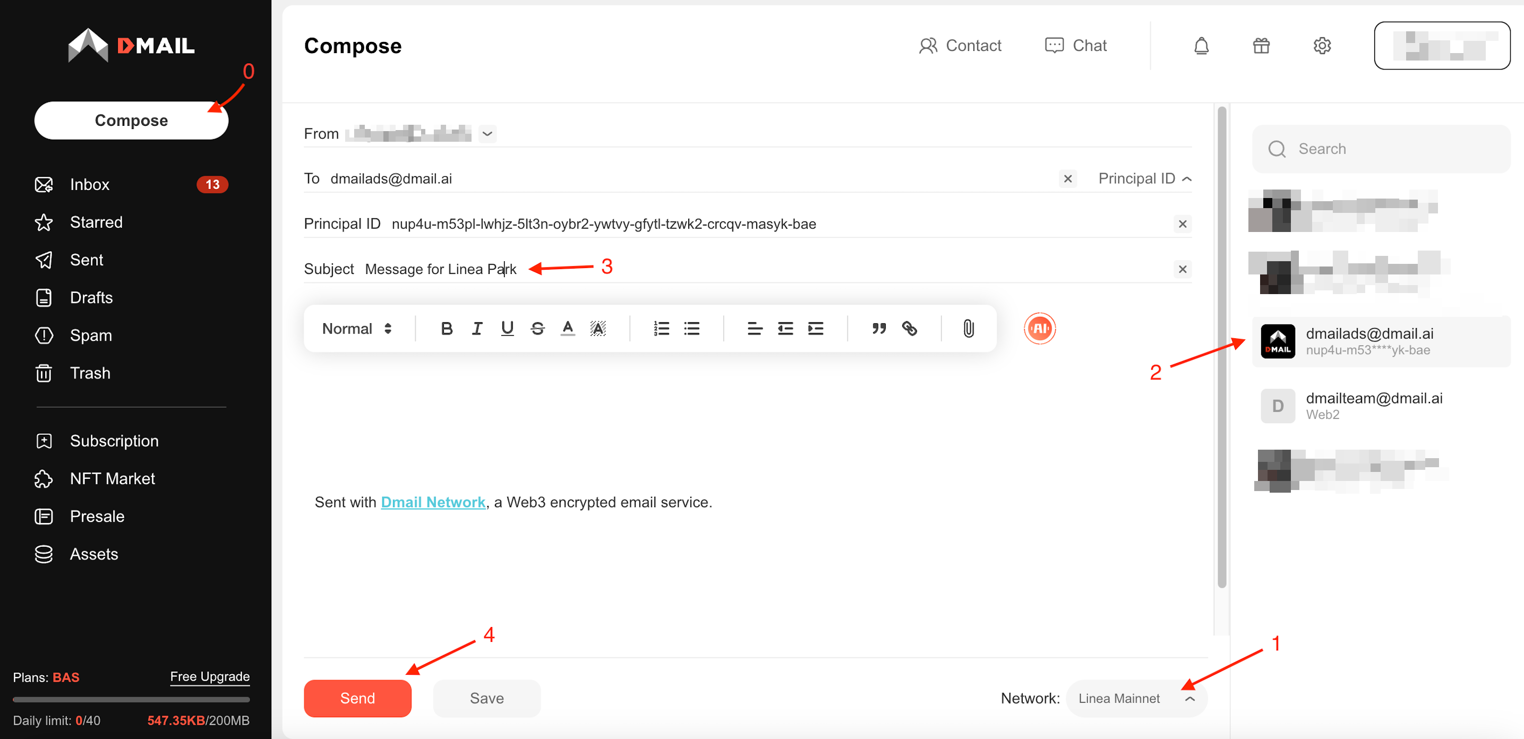
Task: Open NFT Market
Action: (x=95, y=478)
